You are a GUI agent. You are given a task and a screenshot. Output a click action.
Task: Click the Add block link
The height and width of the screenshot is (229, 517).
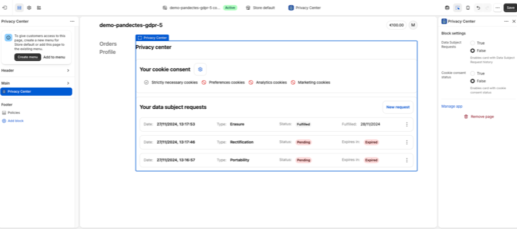point(16,121)
